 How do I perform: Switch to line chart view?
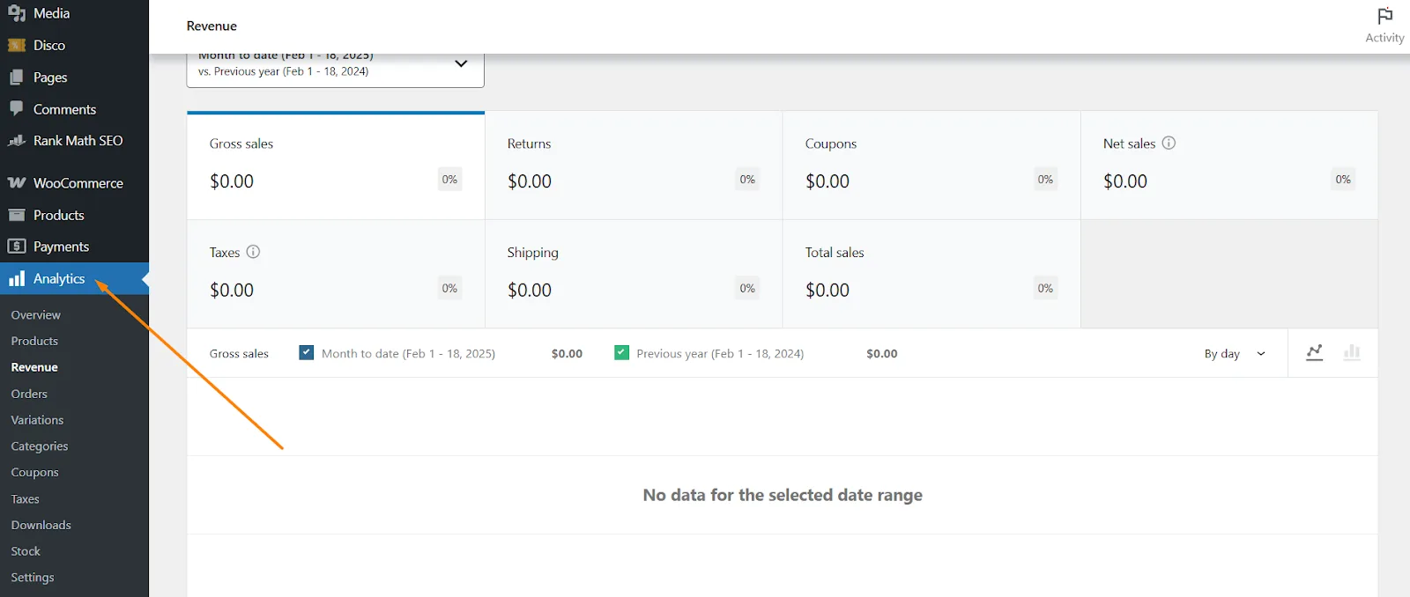pyautogui.click(x=1315, y=353)
